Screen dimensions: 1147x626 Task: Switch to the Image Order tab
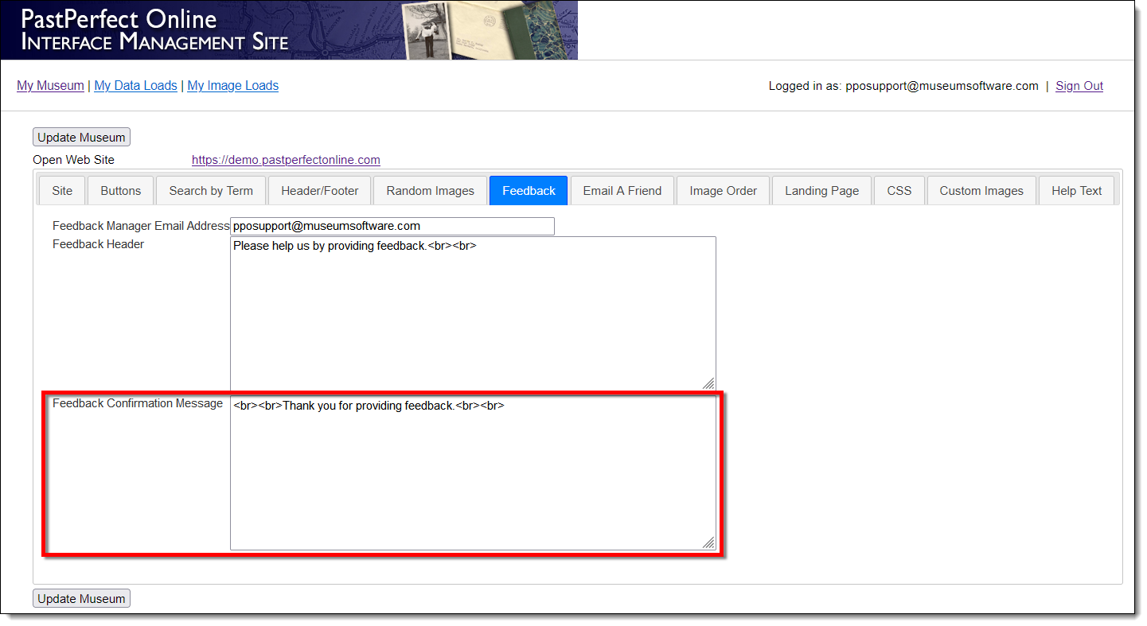[723, 191]
